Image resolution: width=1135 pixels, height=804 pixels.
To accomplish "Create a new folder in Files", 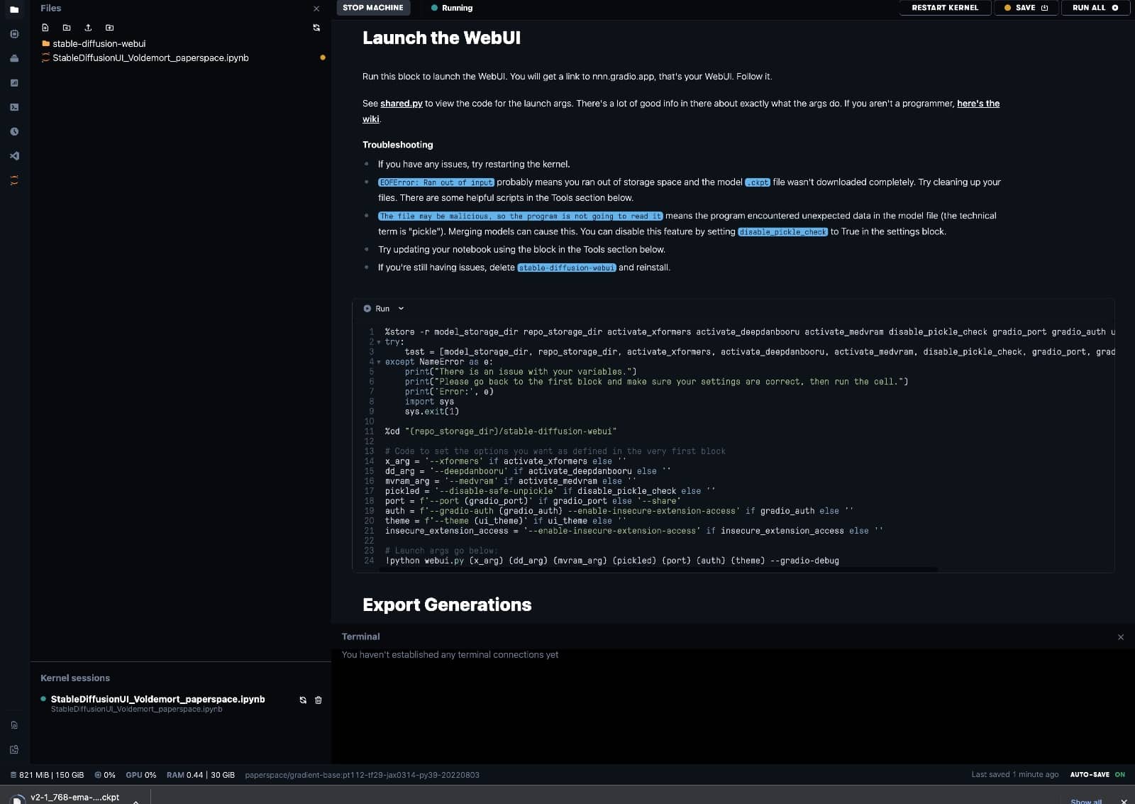I will point(67,28).
